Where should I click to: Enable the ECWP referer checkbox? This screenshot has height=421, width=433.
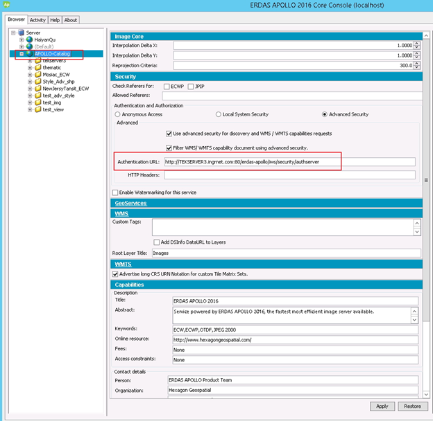coord(167,86)
